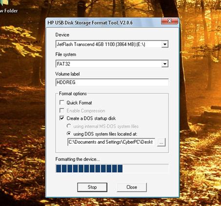Enable the Quick Format checkbox
Screen dimensions: 221x206
pos(62,103)
